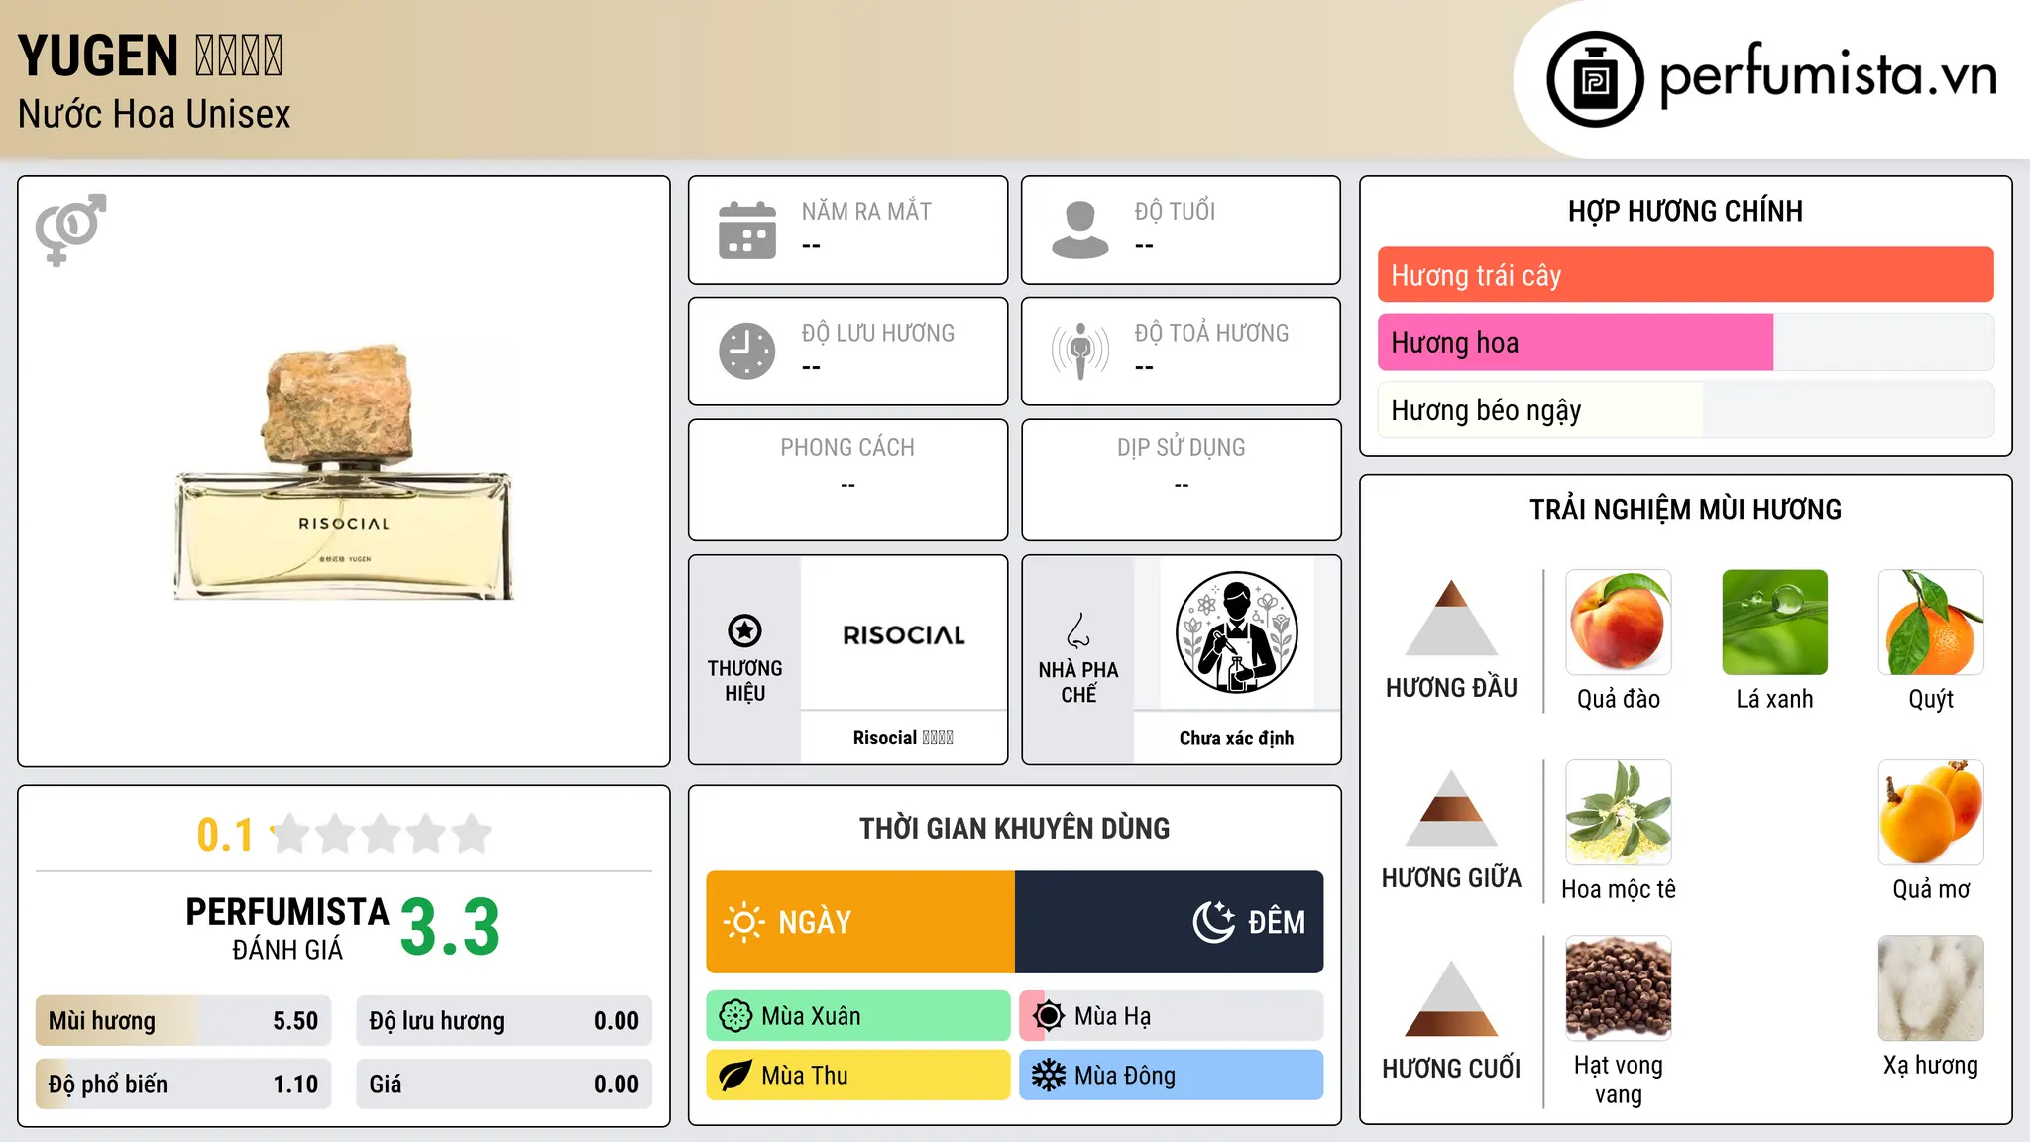Click the sun icon in the Ngày bar

(743, 922)
